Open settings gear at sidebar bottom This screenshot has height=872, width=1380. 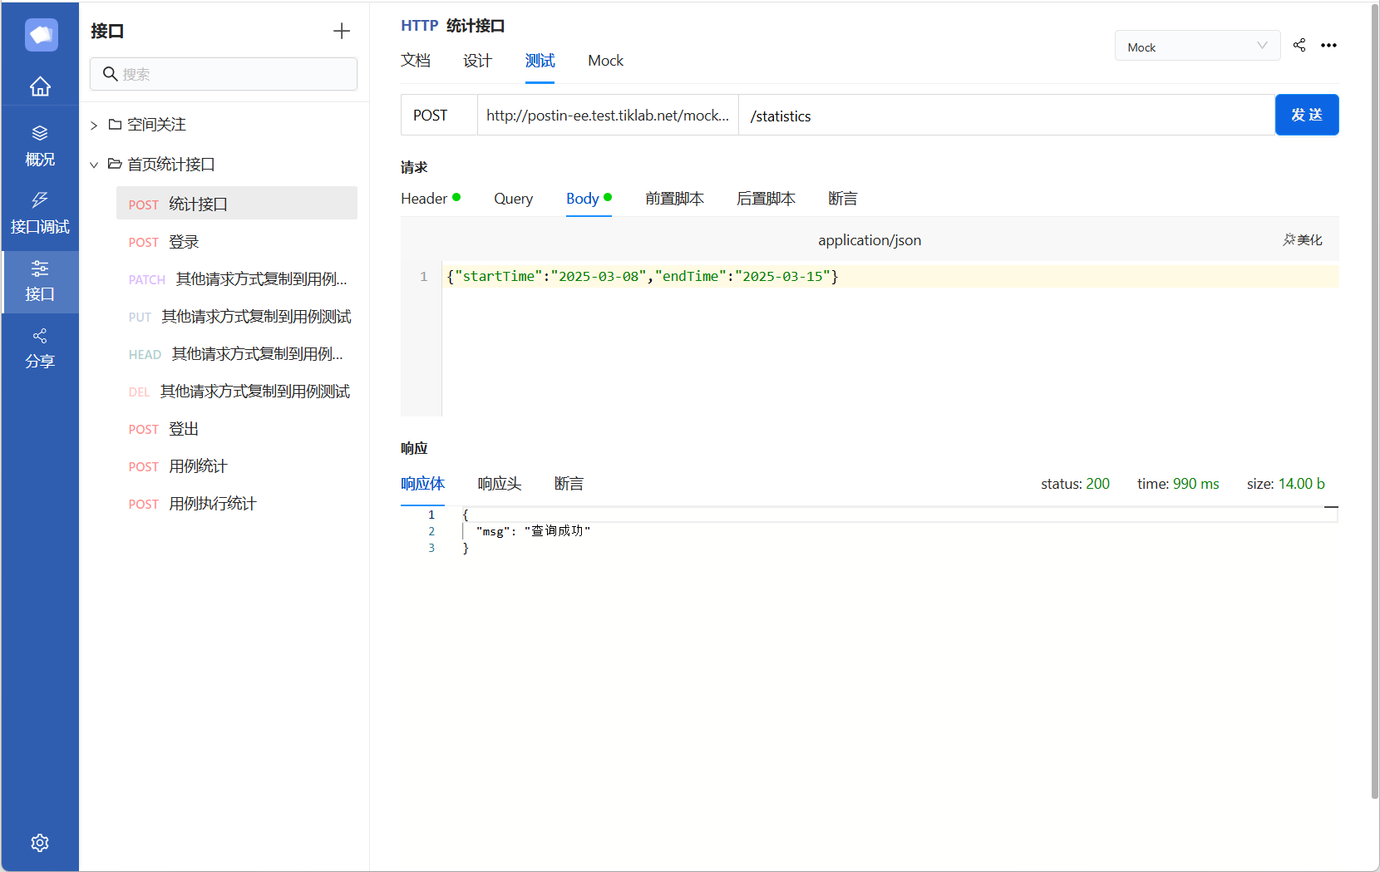[x=40, y=843]
